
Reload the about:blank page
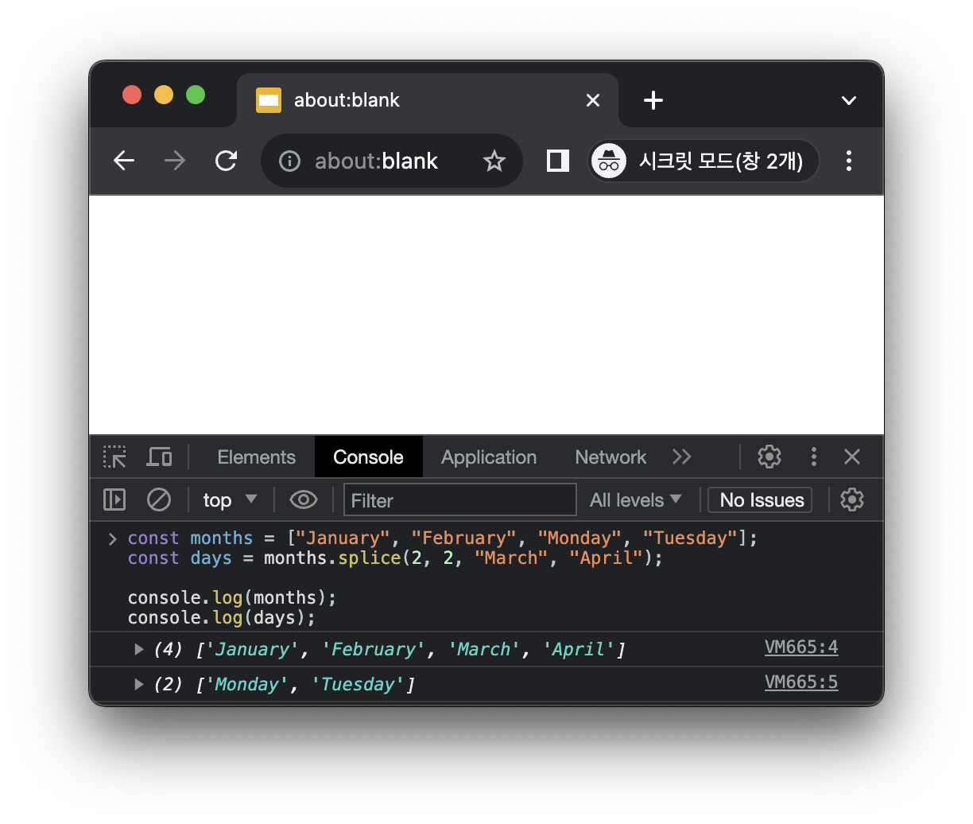click(227, 161)
